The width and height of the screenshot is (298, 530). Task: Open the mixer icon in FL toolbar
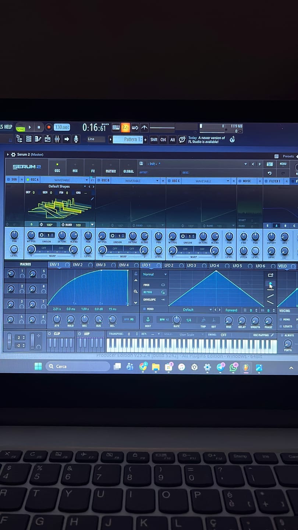[57, 139]
